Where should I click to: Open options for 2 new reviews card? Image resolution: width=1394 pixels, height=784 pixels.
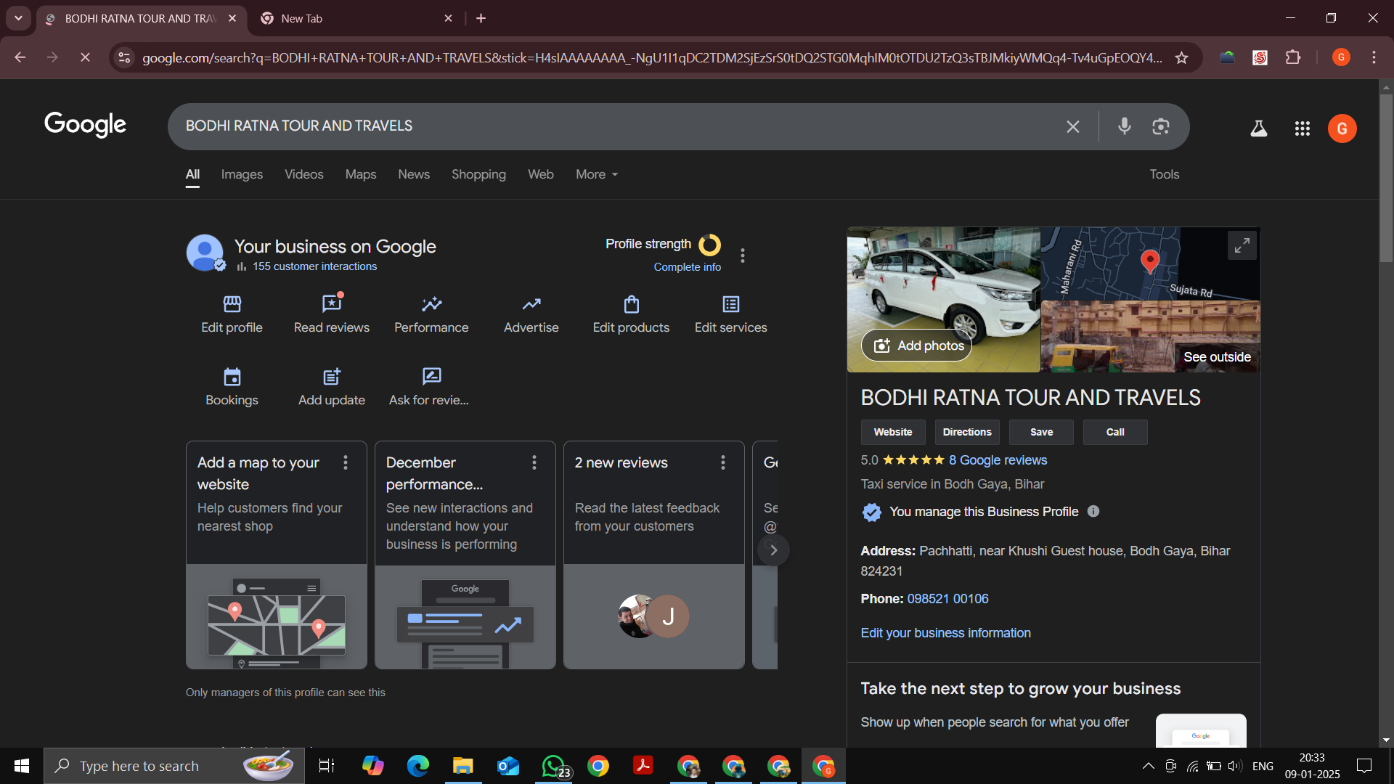[x=723, y=463]
